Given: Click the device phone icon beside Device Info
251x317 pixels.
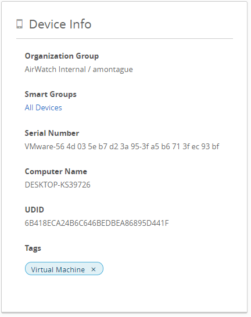Looking at the screenshot, I should 19,24.
